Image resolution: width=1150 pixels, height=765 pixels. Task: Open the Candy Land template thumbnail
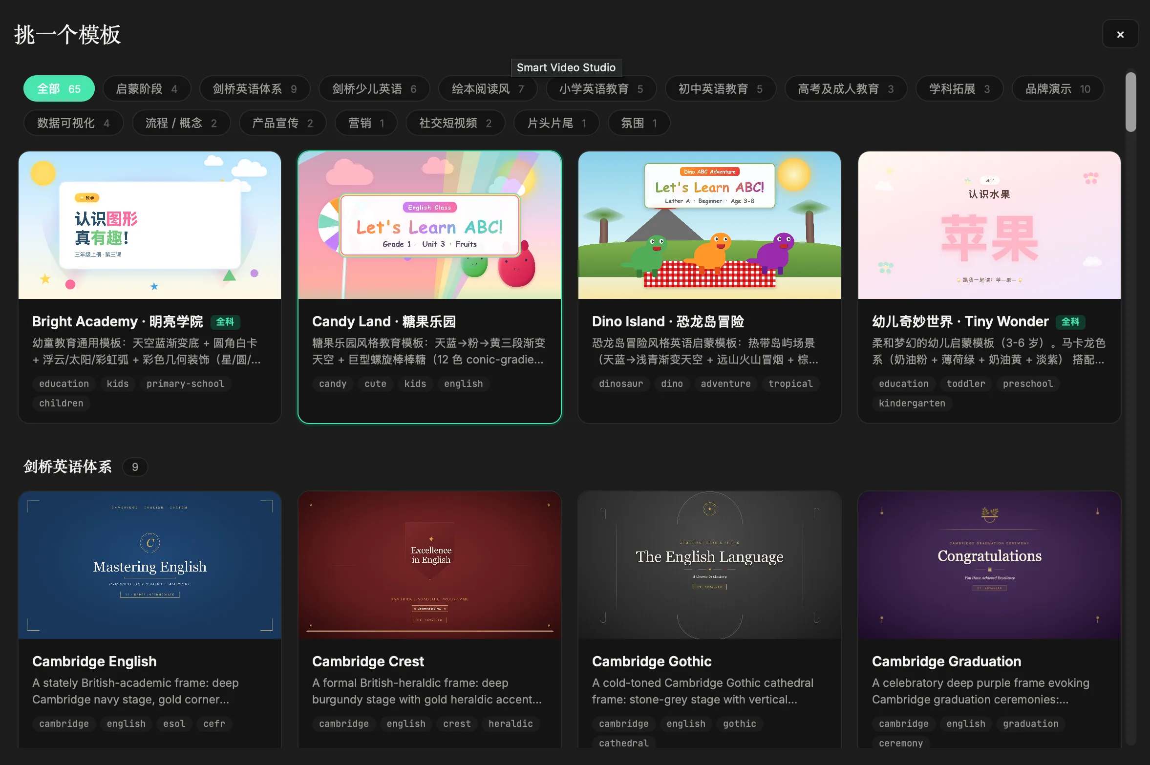[x=429, y=225]
